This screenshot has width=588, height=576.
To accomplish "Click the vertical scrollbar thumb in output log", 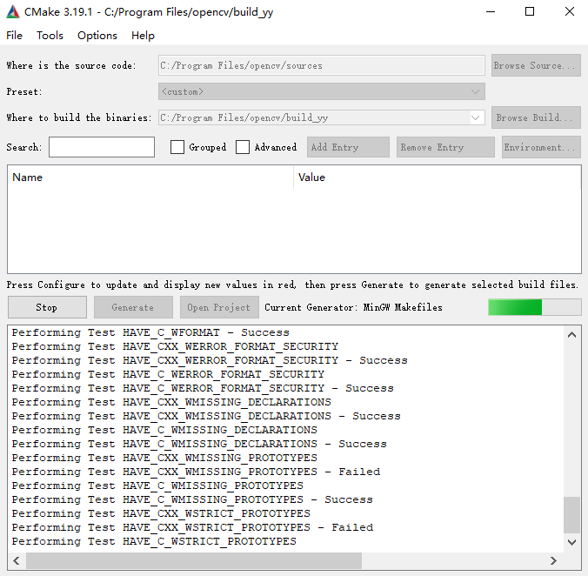I will [x=571, y=514].
